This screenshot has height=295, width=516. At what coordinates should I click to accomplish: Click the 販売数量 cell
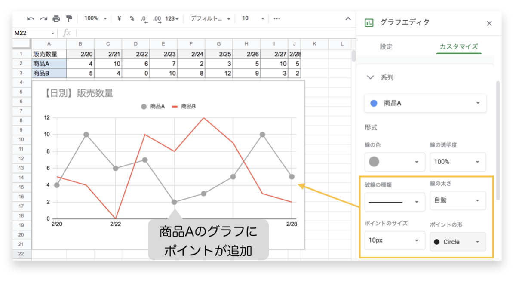[49, 54]
